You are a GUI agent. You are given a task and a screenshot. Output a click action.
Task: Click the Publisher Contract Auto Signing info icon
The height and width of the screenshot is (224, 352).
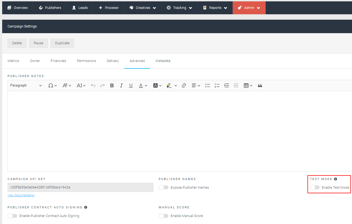(86, 207)
